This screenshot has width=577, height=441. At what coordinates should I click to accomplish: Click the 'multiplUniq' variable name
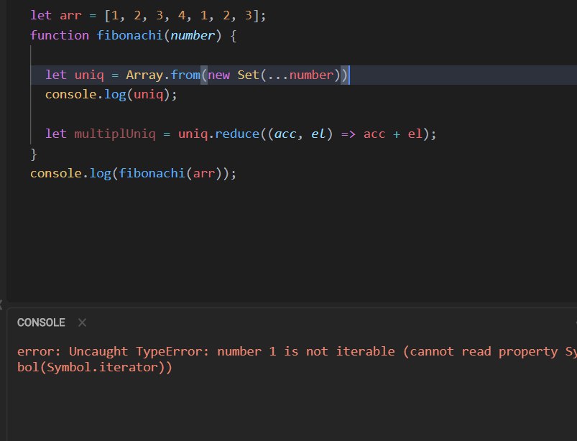(115, 134)
